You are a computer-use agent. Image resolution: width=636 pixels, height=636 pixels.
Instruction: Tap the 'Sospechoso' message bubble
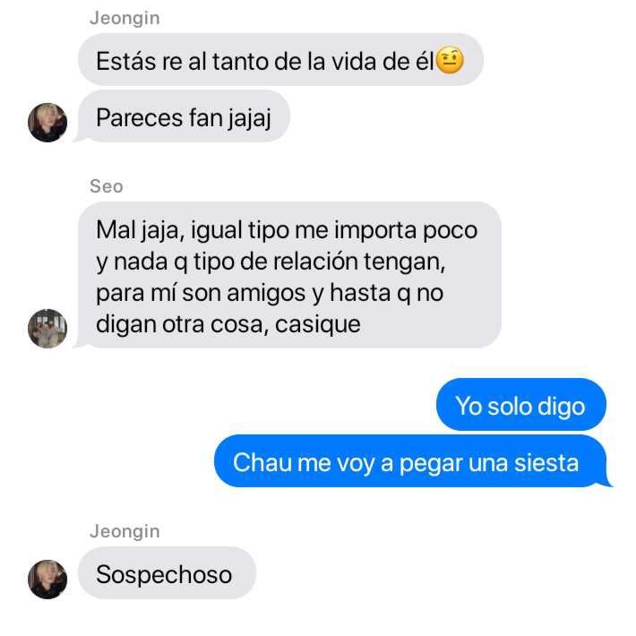[x=167, y=573]
